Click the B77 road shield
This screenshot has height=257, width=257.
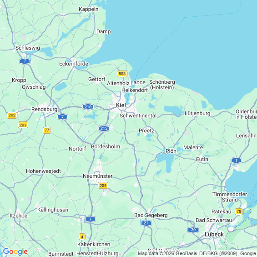pyautogui.click(x=47, y=130)
